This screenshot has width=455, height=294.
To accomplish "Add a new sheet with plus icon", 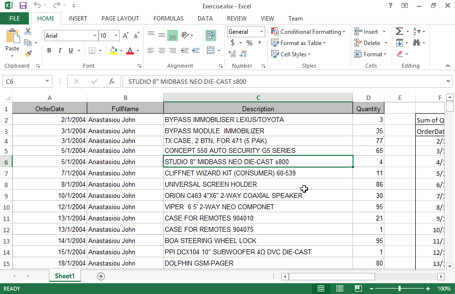I will pyautogui.click(x=101, y=276).
